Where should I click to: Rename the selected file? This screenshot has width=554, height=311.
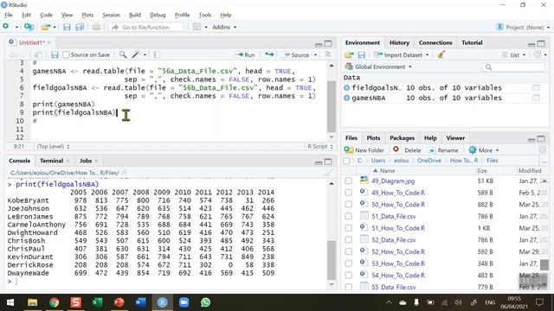(x=443, y=150)
